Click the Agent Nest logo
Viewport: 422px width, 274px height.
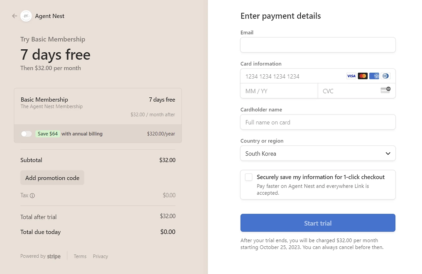point(26,16)
